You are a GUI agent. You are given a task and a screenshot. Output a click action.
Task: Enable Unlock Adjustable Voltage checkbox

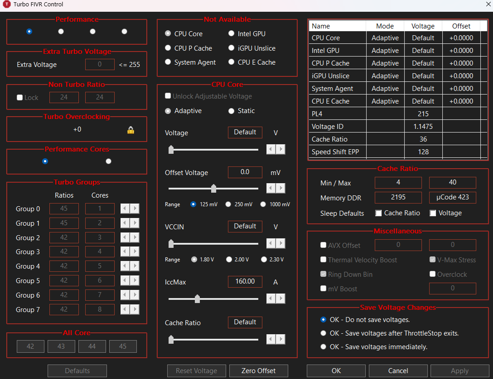pos(168,96)
